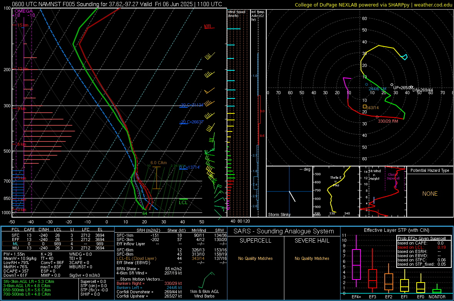Select the -30 C=31134' level label
The image size is (454, 301).
191,105
